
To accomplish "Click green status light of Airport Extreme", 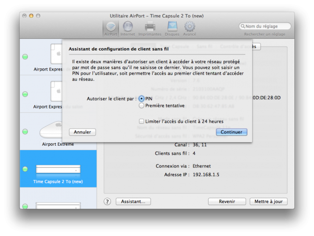I will (25, 131).
